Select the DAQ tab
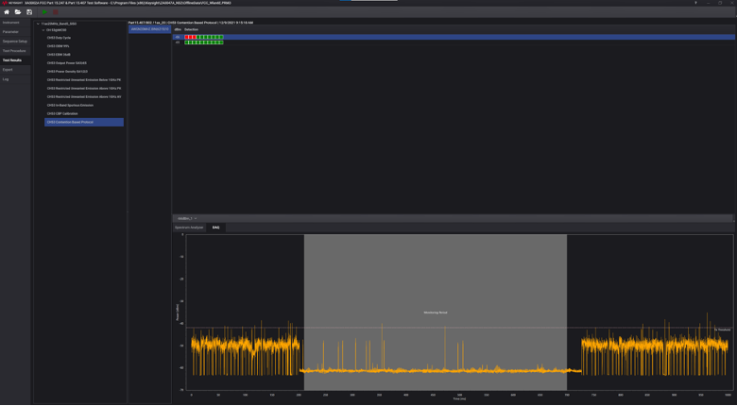The width and height of the screenshot is (737, 406). [215, 228]
